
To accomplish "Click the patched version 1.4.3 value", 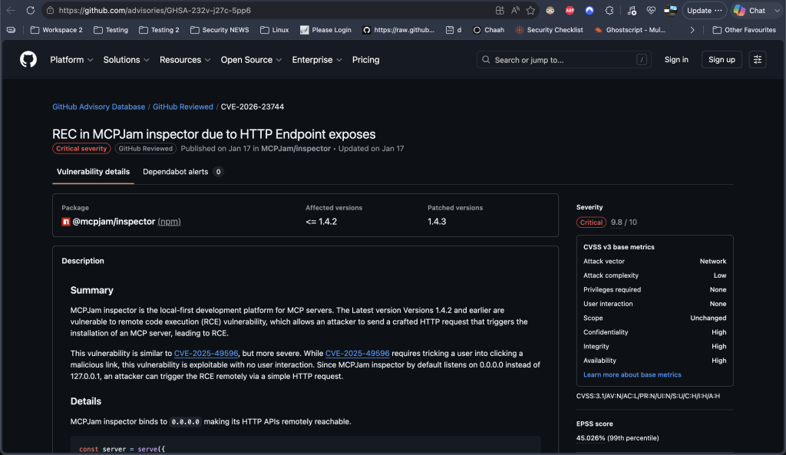I will 437,222.
